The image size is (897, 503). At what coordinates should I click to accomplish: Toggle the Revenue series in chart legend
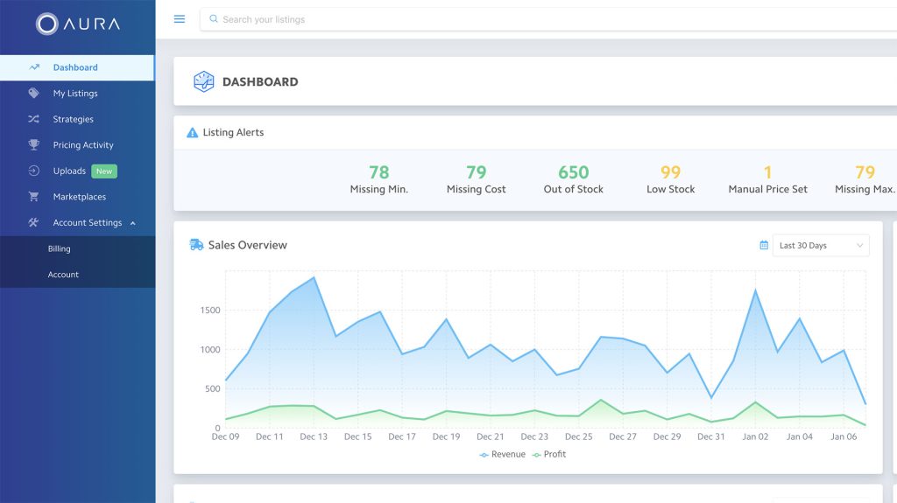coord(502,454)
